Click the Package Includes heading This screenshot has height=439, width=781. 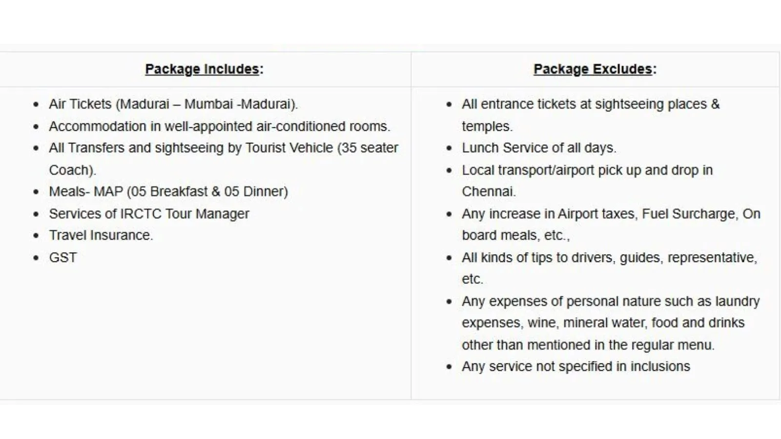point(204,69)
